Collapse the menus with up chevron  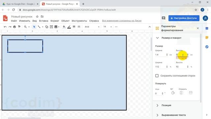coord(150,27)
